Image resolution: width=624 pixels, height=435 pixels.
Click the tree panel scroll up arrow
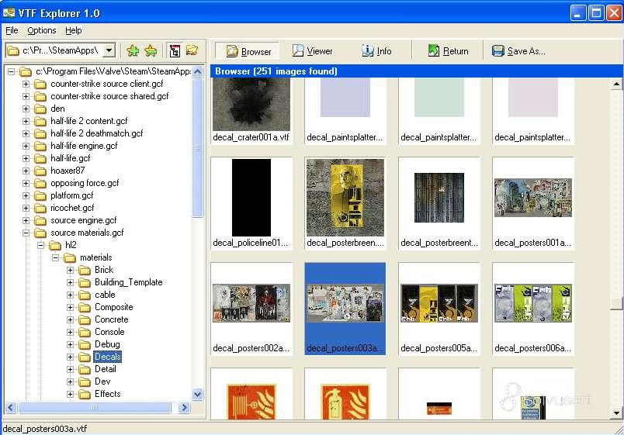pyautogui.click(x=197, y=71)
